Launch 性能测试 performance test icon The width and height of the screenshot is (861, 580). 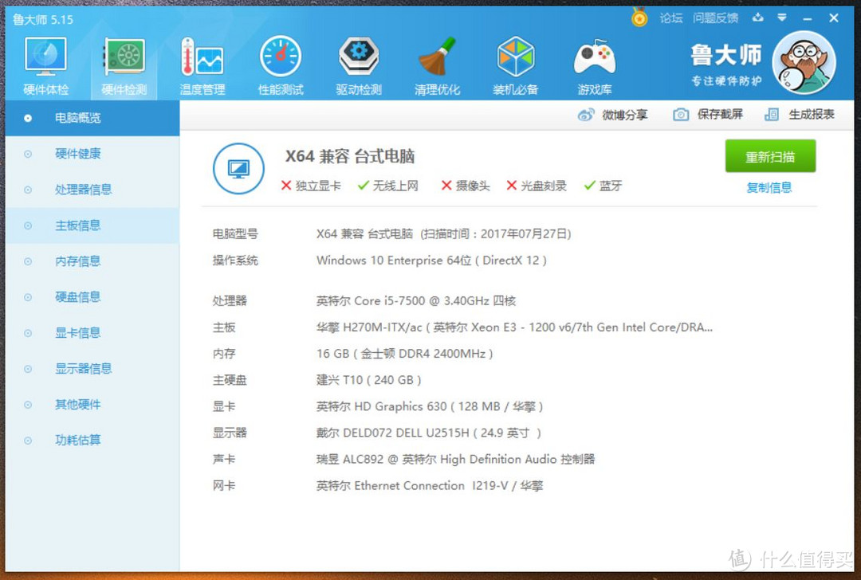tap(281, 66)
